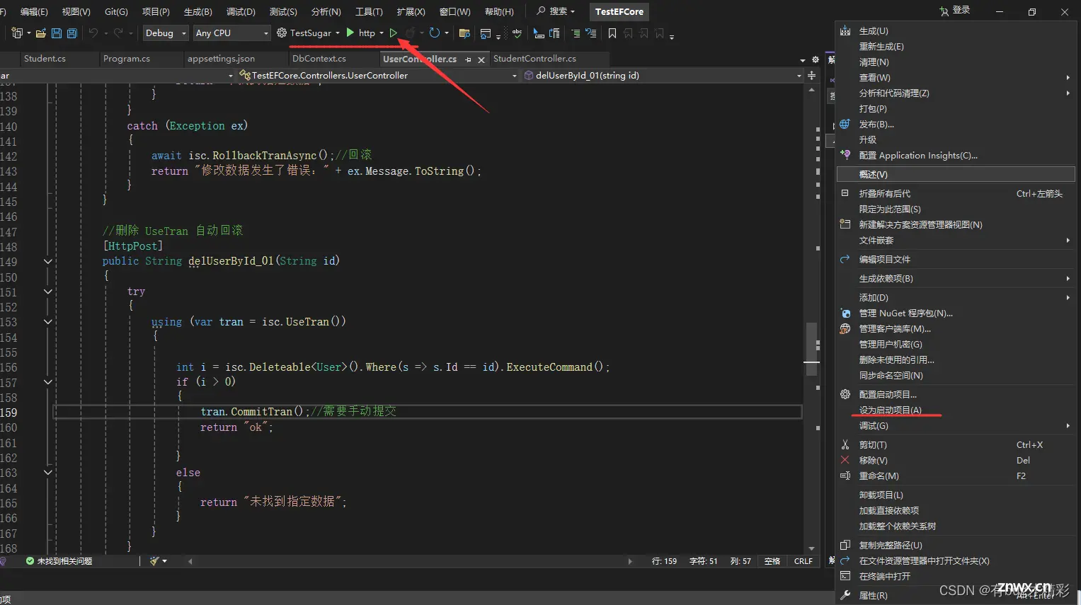This screenshot has height=605, width=1081.
Task: Open the TestEFCore.Controllers.UserController class dropdown
Action: point(377,75)
